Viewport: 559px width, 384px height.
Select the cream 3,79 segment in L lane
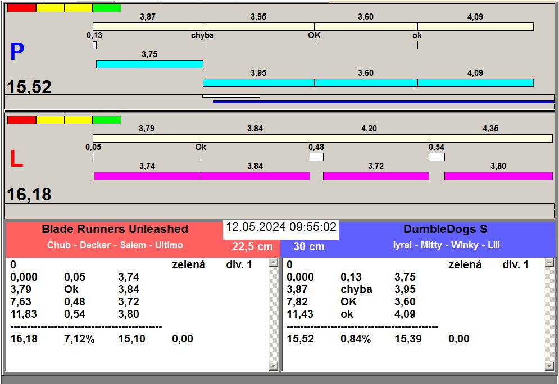click(147, 138)
